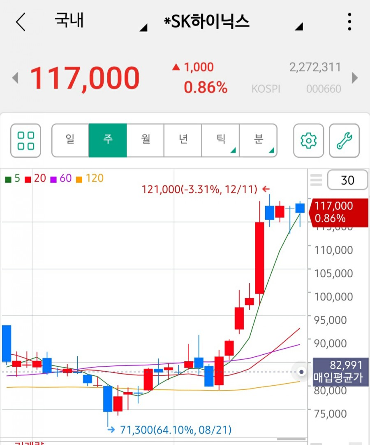The height and width of the screenshot is (445, 370).
Task: Switch to the 월 monthly chart tab
Action: (145, 141)
